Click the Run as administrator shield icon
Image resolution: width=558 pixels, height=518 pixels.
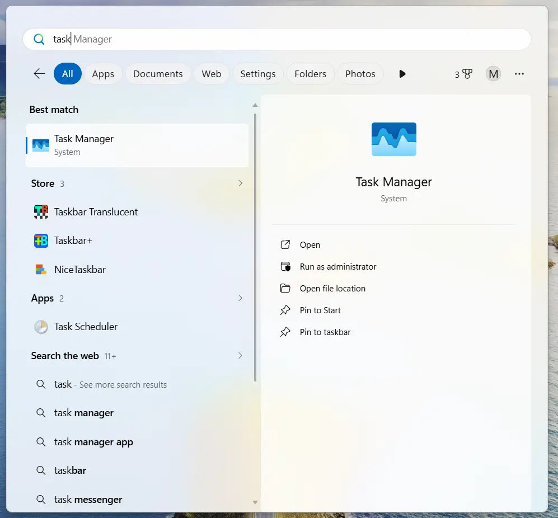(285, 266)
